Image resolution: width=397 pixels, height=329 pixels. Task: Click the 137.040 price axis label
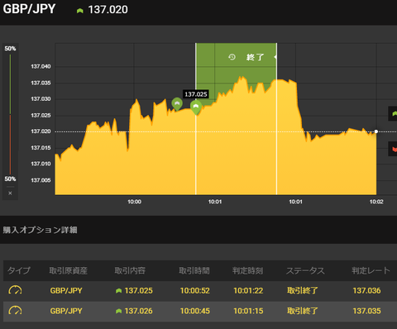coord(41,66)
